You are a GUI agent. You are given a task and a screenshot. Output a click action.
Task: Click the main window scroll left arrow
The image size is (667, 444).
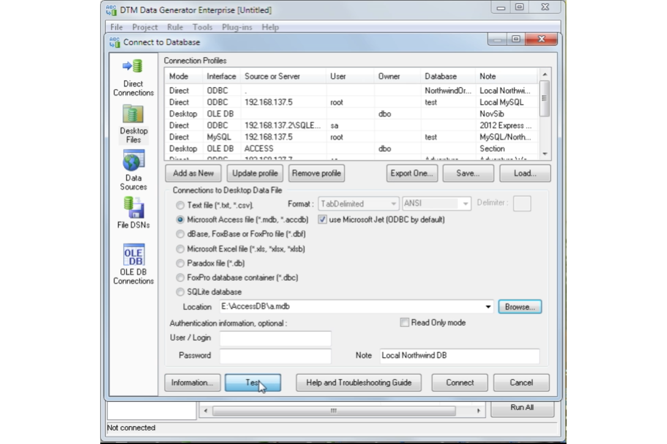(x=206, y=411)
